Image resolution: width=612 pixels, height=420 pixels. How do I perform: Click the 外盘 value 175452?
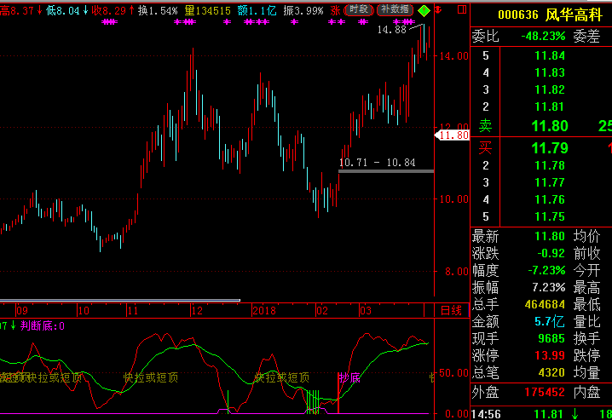tap(545, 392)
